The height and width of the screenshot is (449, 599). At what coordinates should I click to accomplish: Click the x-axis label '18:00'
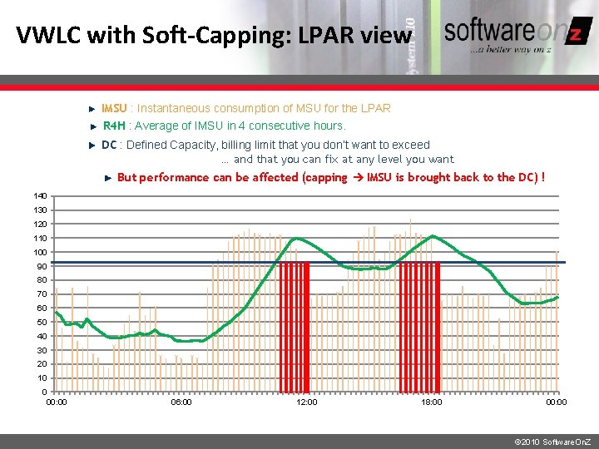[x=432, y=402]
